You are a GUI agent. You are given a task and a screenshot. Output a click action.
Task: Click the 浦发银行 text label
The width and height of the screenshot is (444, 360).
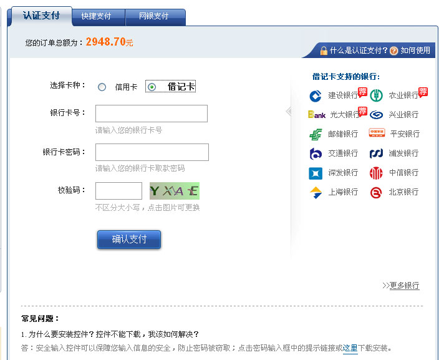pos(403,153)
